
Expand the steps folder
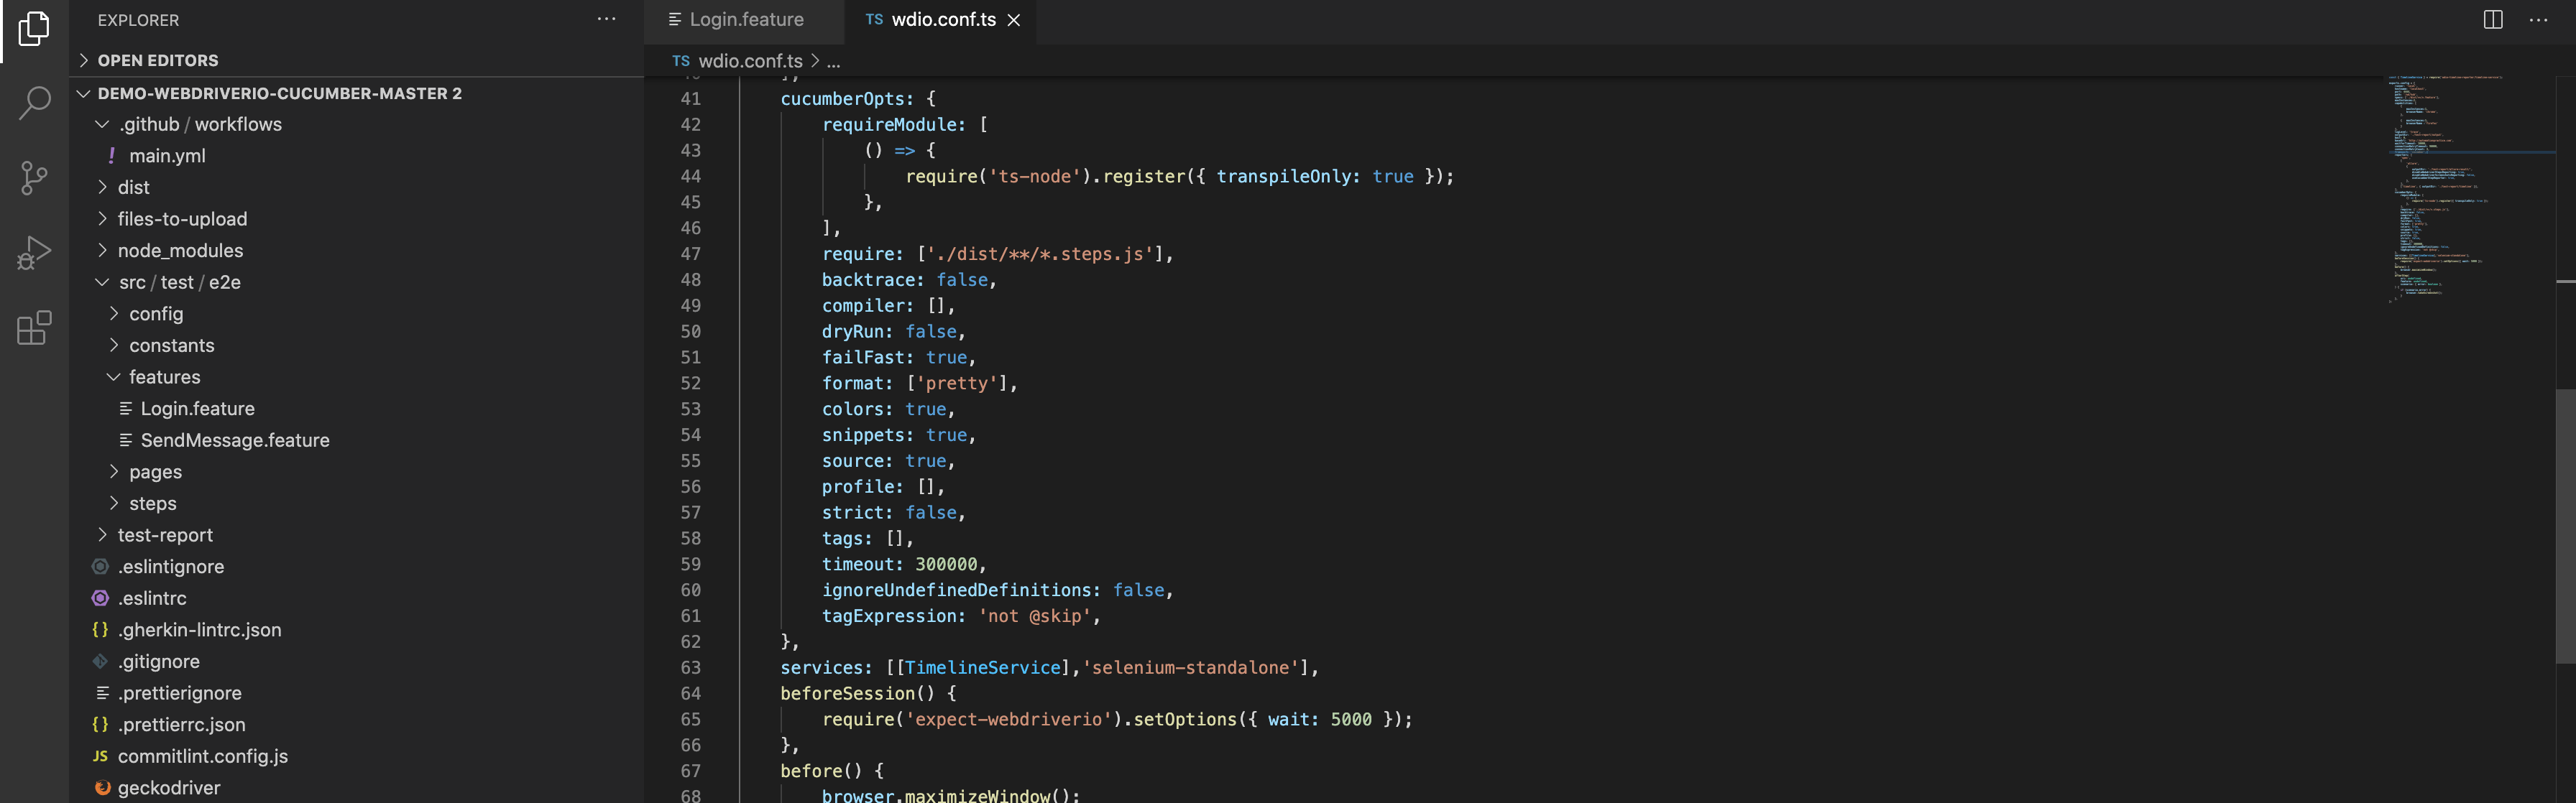coord(113,503)
